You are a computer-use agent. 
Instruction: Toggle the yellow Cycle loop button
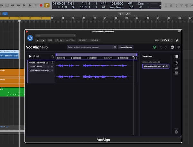[x=47, y=5]
